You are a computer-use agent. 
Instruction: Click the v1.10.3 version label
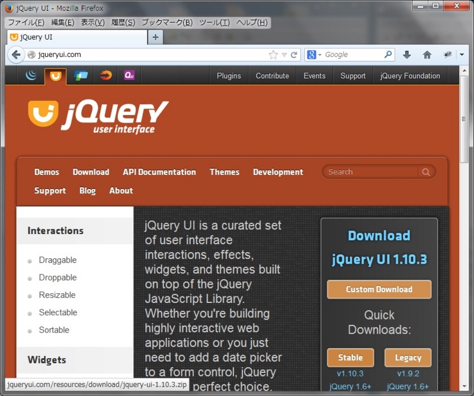tap(350, 373)
